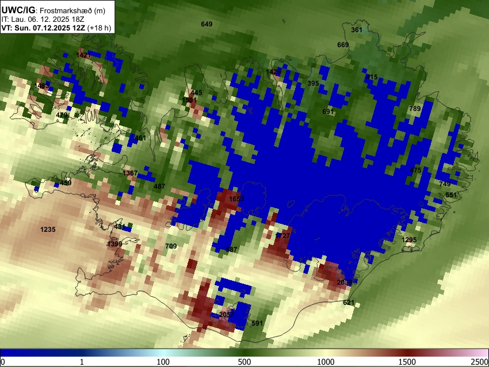
Task: Click the map value "459"
Action: [x=66, y=183]
